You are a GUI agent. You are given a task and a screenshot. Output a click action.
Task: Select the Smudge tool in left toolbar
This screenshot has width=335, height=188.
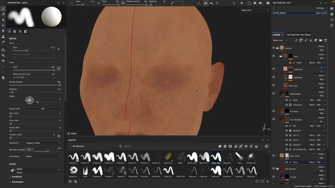point(3,31)
